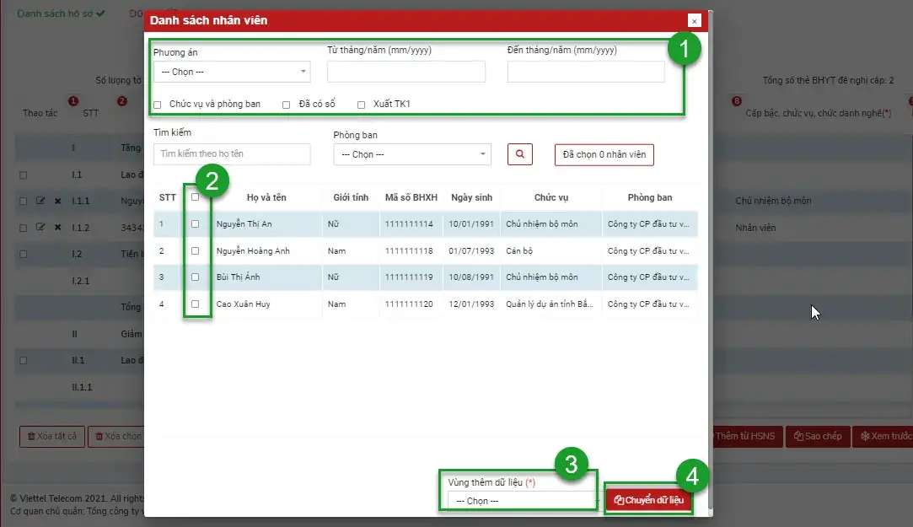Select employee Nguyễn Thị An checkbox
Viewport: 913px width, 527px height.
pyautogui.click(x=195, y=224)
